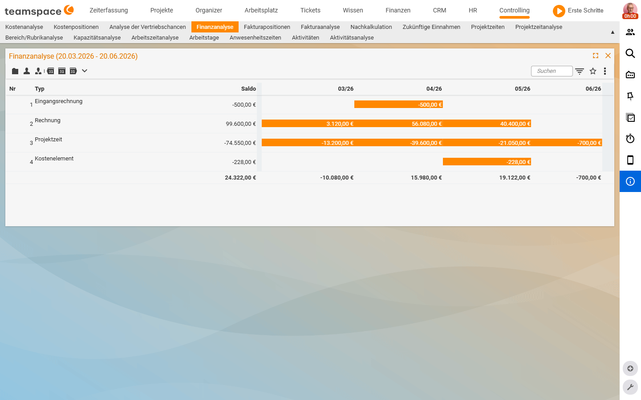This screenshot has height=400, width=641.
Task: Switch to the Kostenanalyse tab
Action: [24, 27]
